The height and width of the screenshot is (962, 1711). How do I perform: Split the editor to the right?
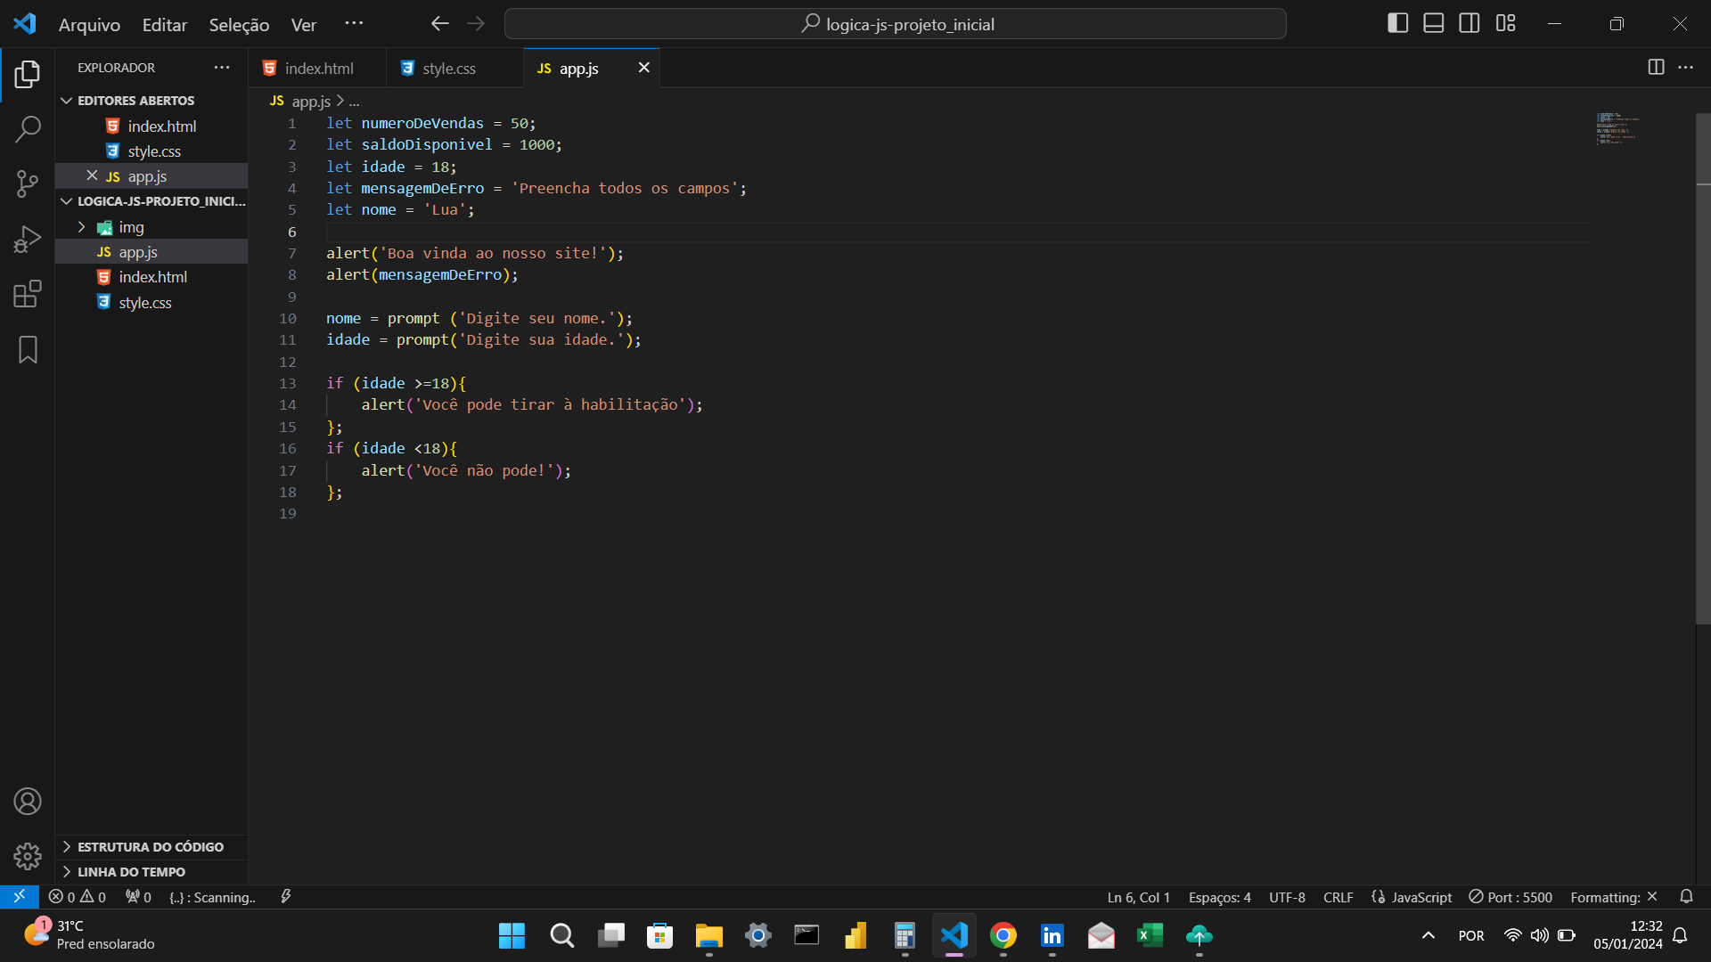(1656, 68)
